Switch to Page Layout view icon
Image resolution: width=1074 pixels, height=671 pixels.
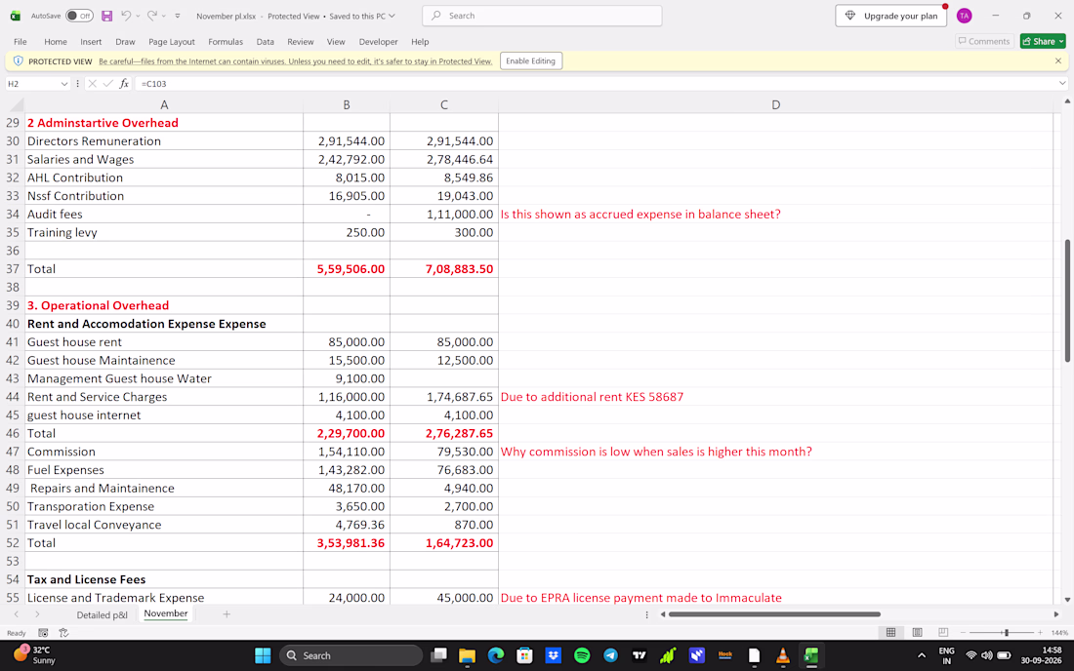(917, 633)
